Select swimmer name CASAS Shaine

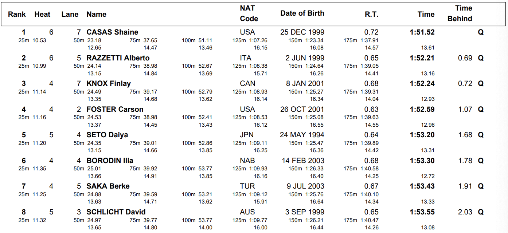[x=112, y=32]
